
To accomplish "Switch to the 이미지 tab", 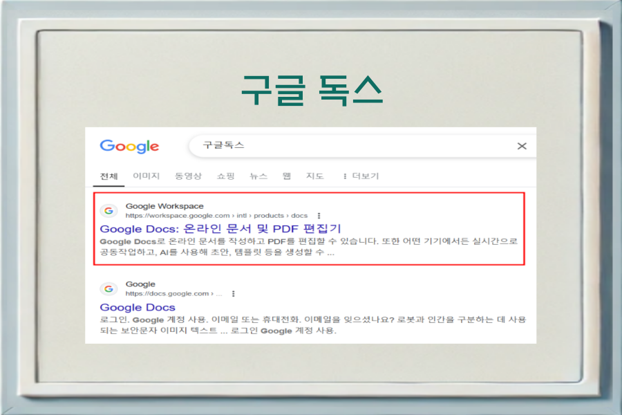I will click(x=146, y=176).
